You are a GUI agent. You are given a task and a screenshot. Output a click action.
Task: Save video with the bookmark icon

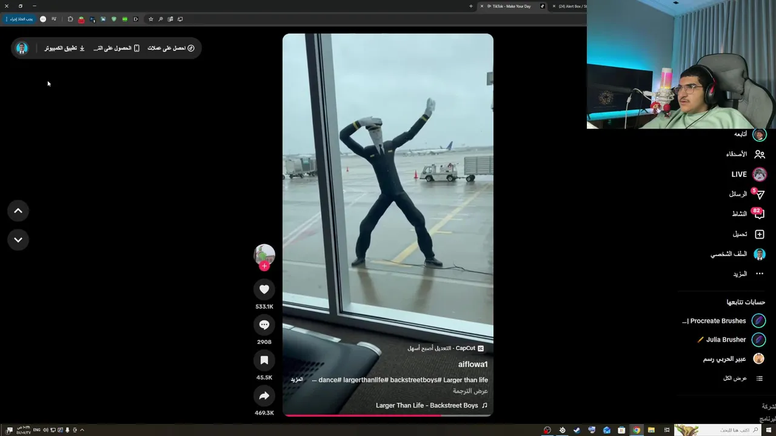(264, 360)
